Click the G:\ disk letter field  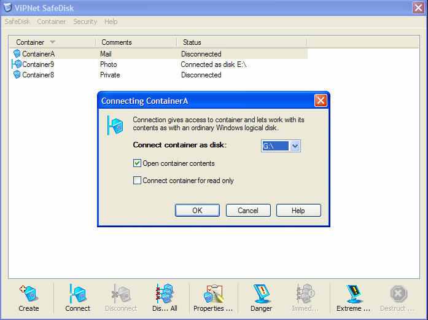click(275, 146)
